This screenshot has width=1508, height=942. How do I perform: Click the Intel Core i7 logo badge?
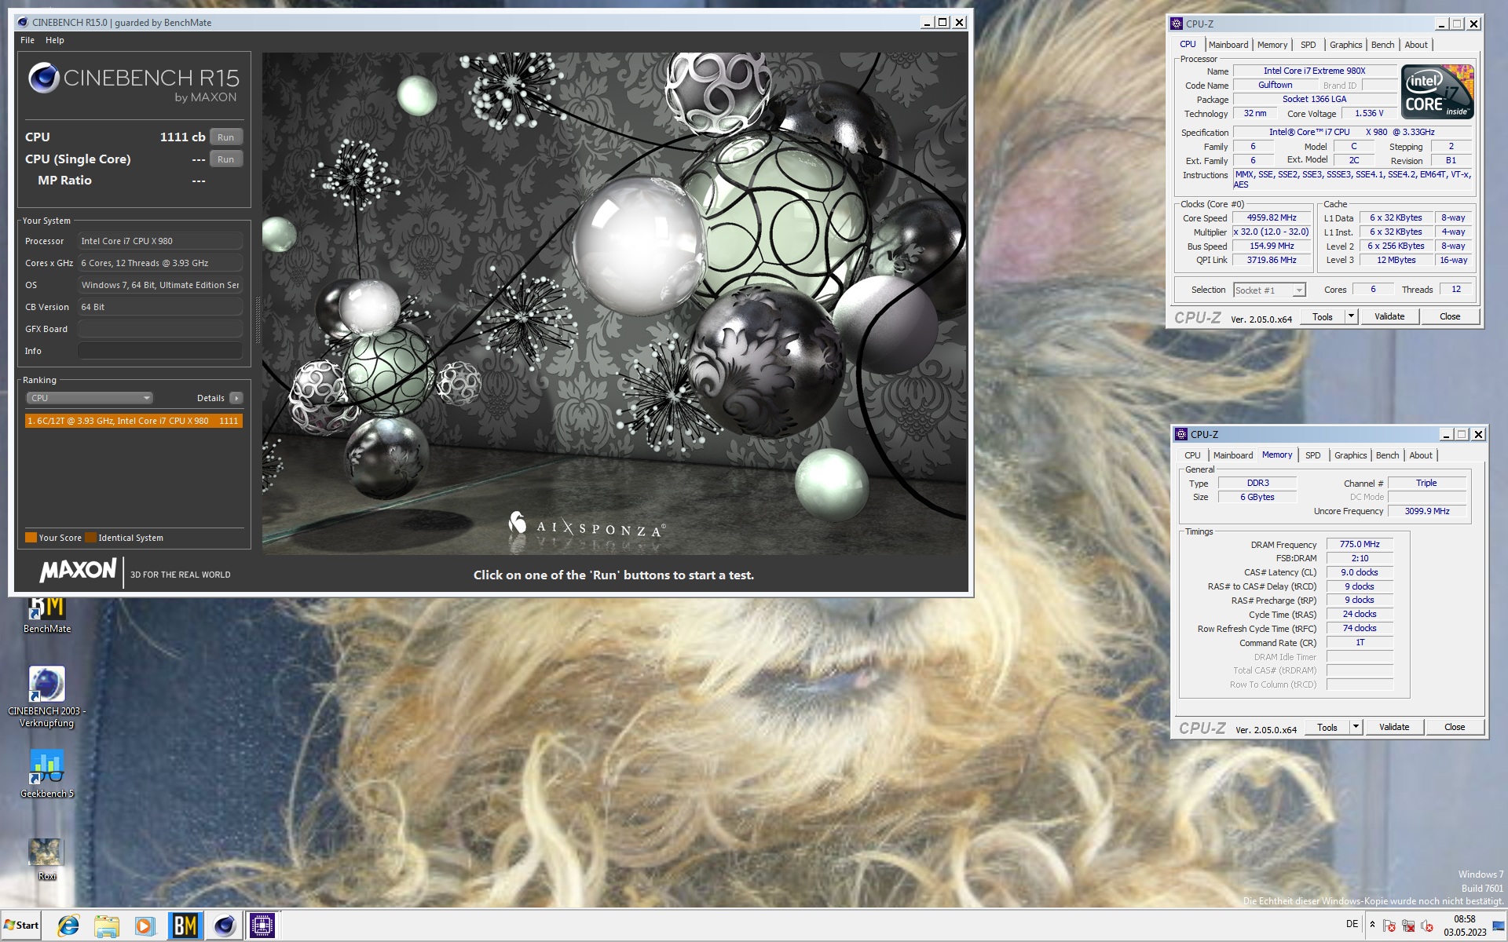coord(1438,92)
